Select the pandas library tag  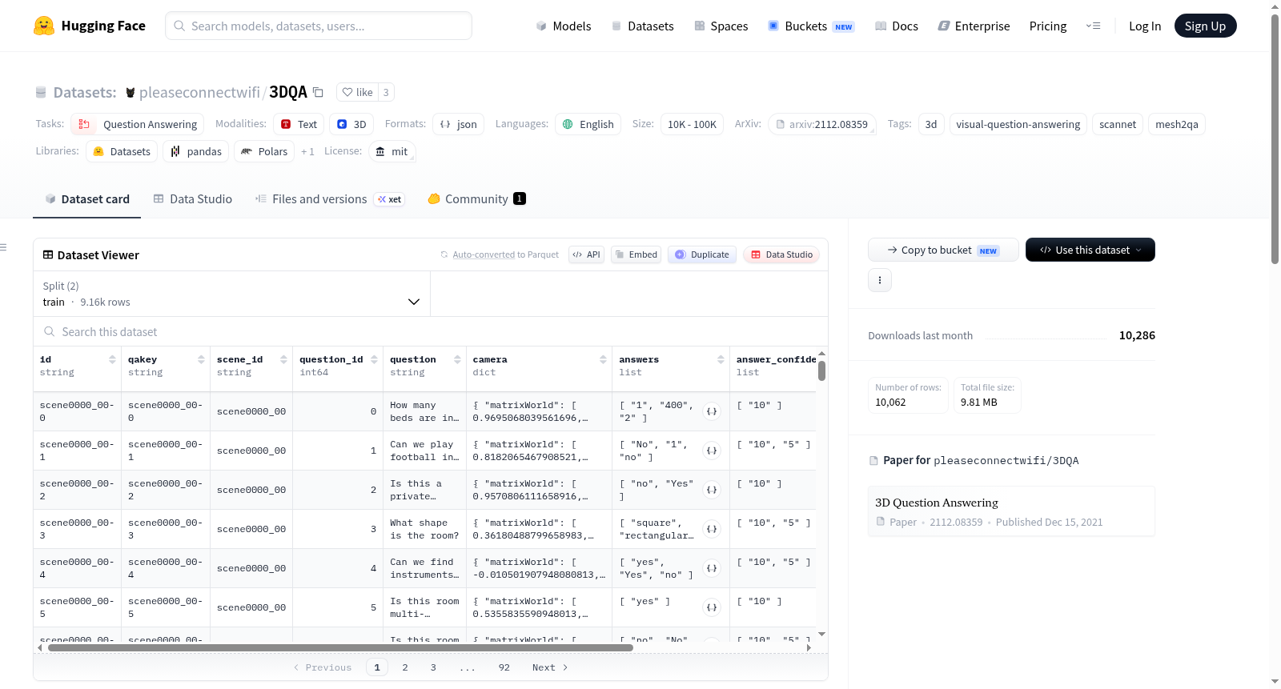click(x=196, y=151)
